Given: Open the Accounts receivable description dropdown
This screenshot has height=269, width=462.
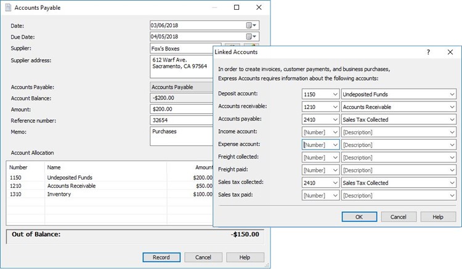Looking at the screenshot, I should tap(452, 106).
